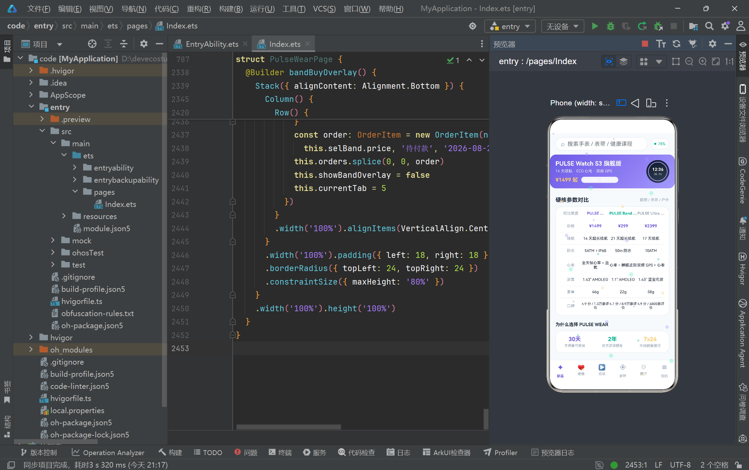The width and height of the screenshot is (749, 470).
Task: Click the editor horizontal scrollbar
Action: click(289, 427)
